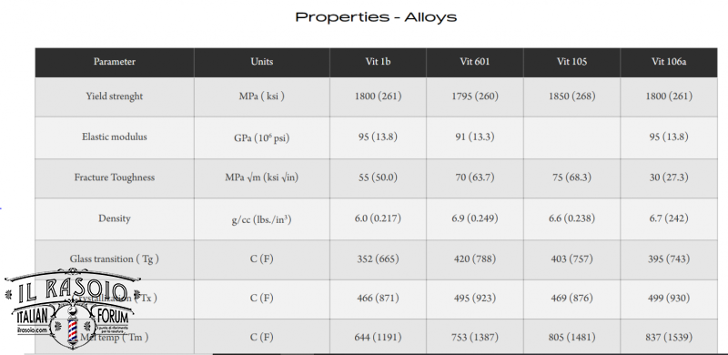Viewport: 728px width, 355px height.
Task: Select the Parameter column header
Action: [x=115, y=62]
